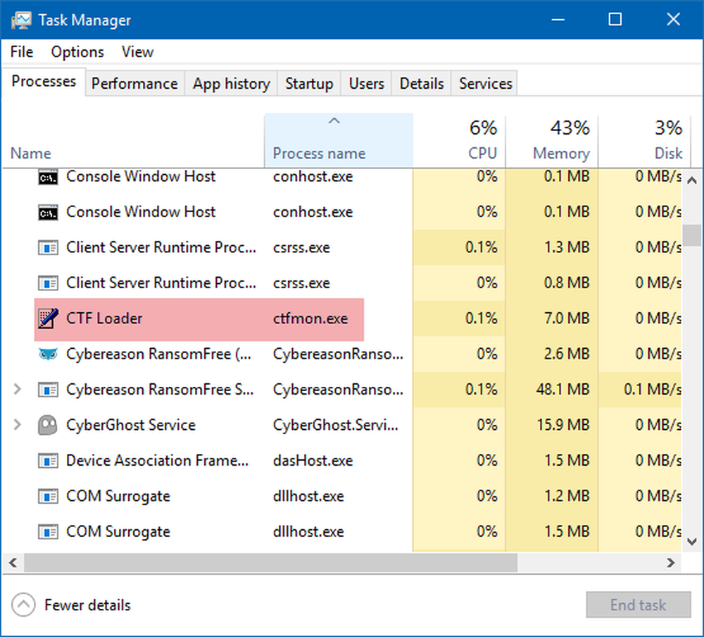Click the CTF Loader pen icon
The width and height of the screenshot is (704, 637).
(x=47, y=319)
